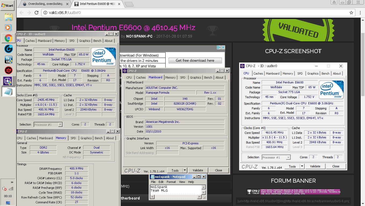Click the muted volume tray icon
This screenshot has width=365, height=206.
pyautogui.click(x=5, y=189)
